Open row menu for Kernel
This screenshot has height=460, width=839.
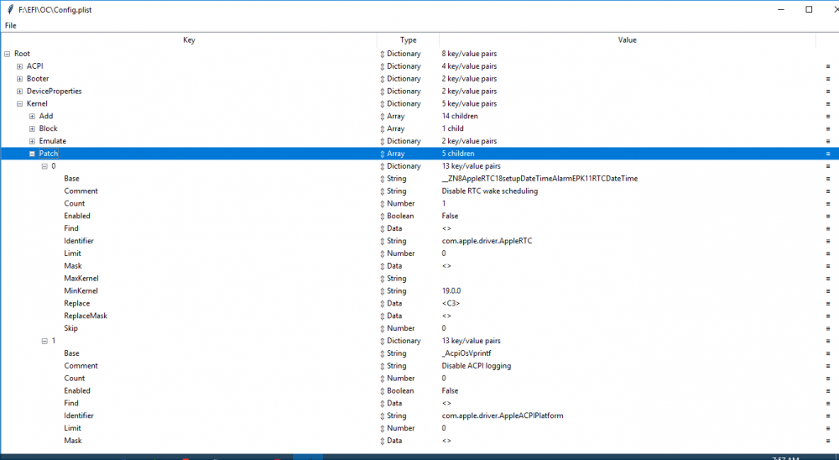(828, 104)
